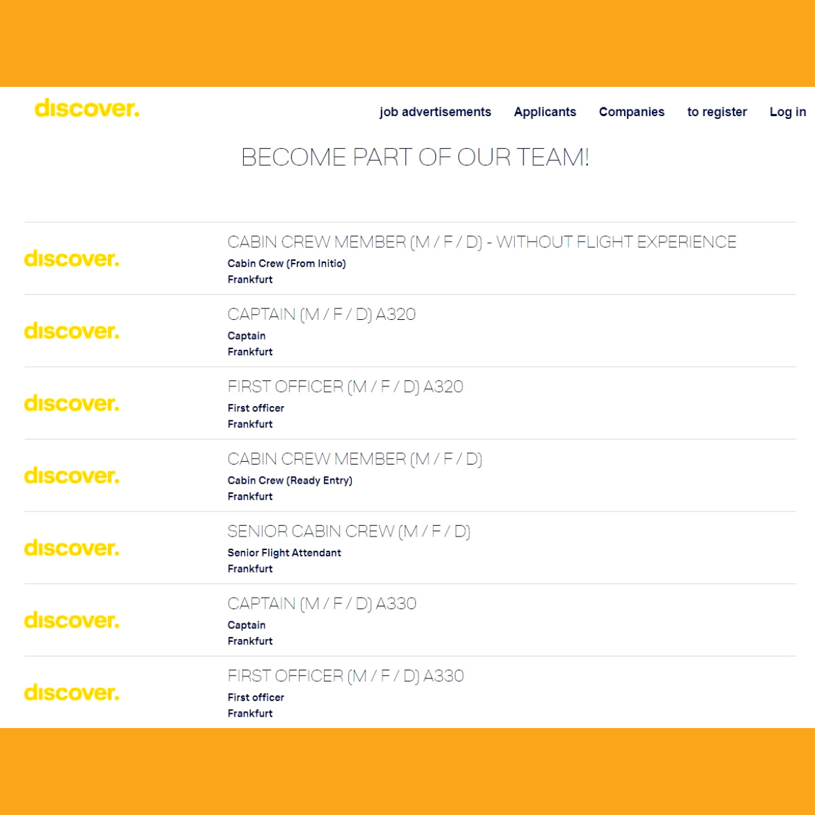Click 'Frankfurt' under Cabin Crew (From Initio)
Viewport: 815px width, 815px height.
point(250,279)
